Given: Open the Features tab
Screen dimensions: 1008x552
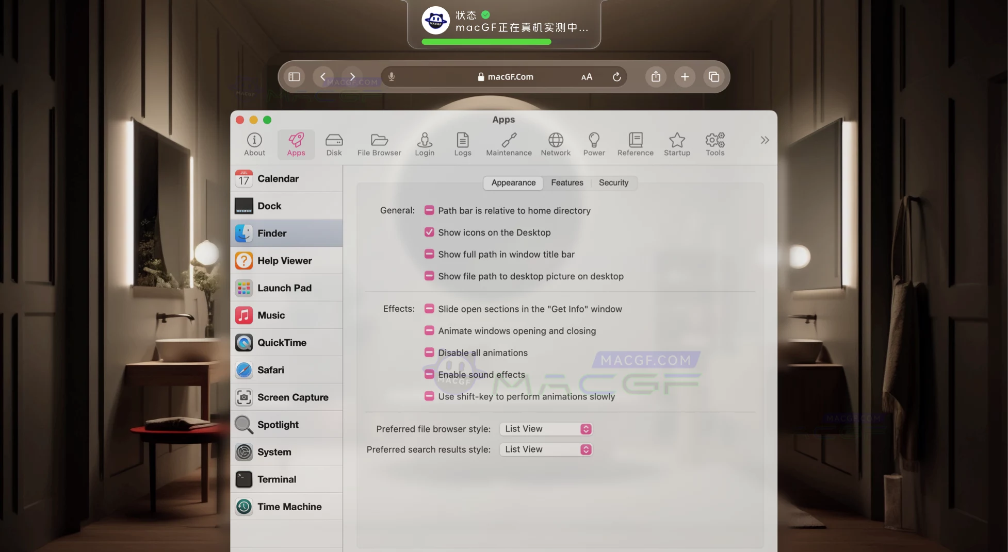Looking at the screenshot, I should point(567,182).
